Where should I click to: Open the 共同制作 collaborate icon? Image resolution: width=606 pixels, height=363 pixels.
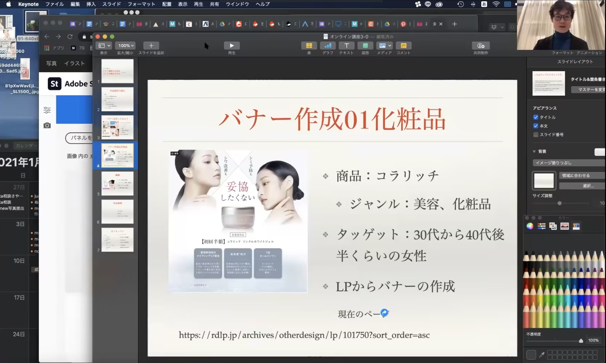pyautogui.click(x=481, y=46)
